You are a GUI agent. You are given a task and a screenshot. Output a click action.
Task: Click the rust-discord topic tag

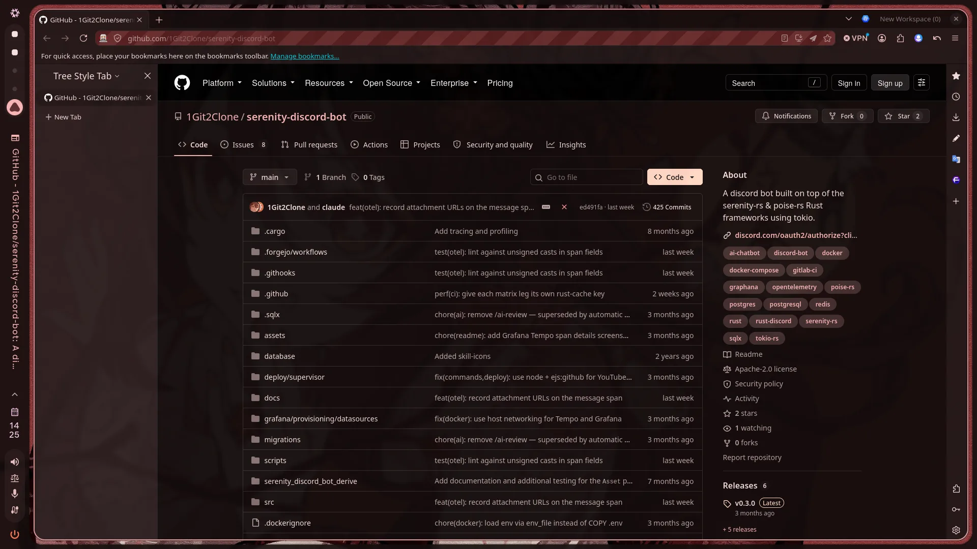pyautogui.click(x=773, y=321)
